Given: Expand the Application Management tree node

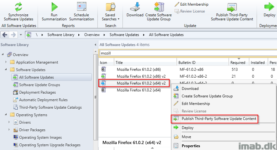Looking at the screenshot, I should coord(6,62).
